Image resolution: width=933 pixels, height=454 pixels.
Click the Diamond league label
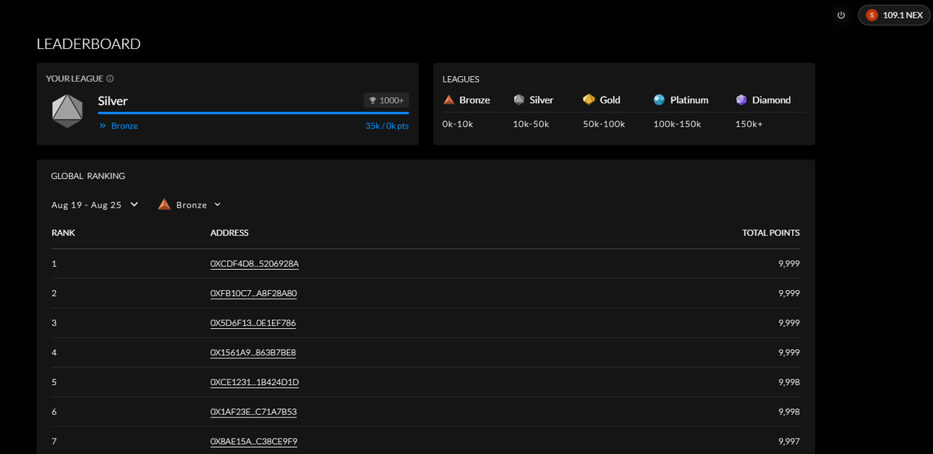[x=771, y=100]
